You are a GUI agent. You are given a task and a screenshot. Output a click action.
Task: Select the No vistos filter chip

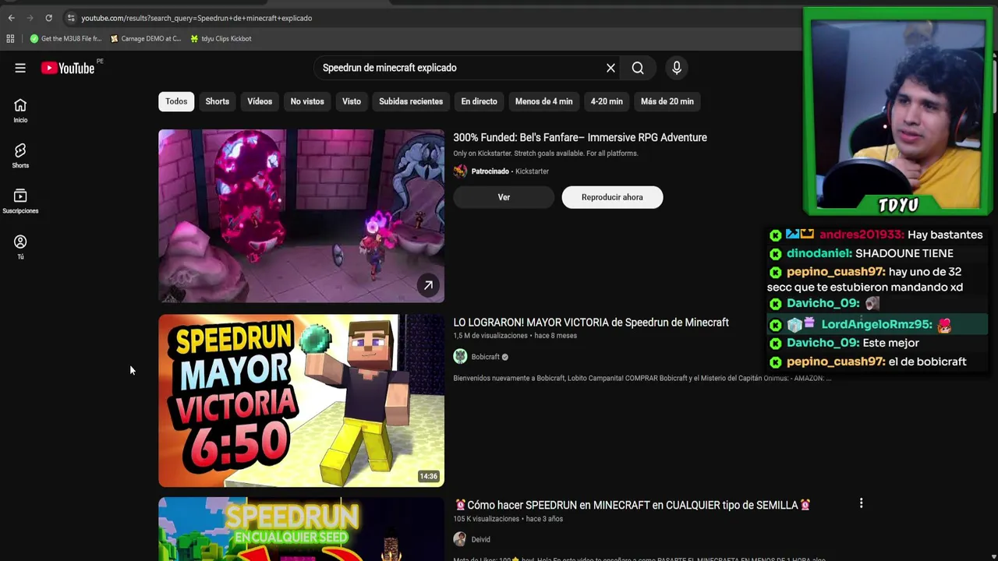307,101
